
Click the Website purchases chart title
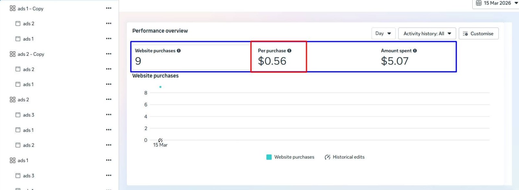pos(155,76)
